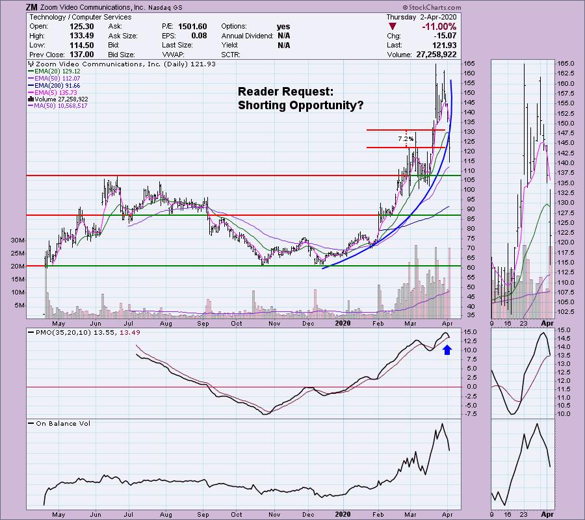Click the MA(50) 10,568,517 legend entry
Viewport: 585px width, 520px height.
(x=58, y=106)
